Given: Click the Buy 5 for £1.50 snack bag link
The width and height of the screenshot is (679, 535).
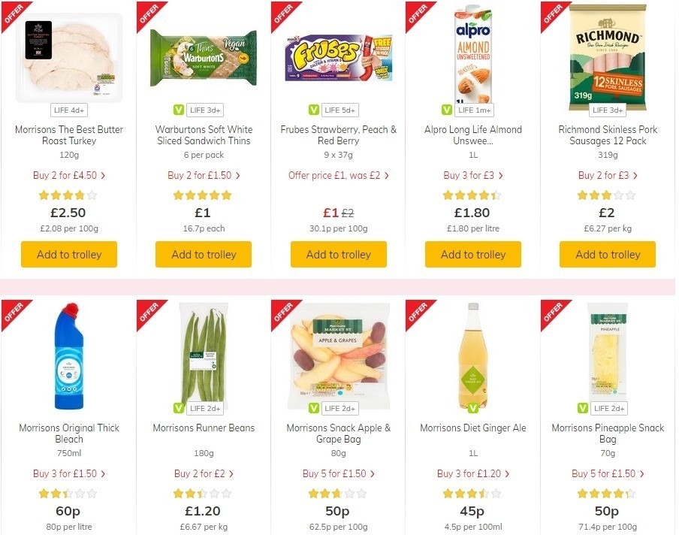Looking at the screenshot, I should [x=607, y=473].
